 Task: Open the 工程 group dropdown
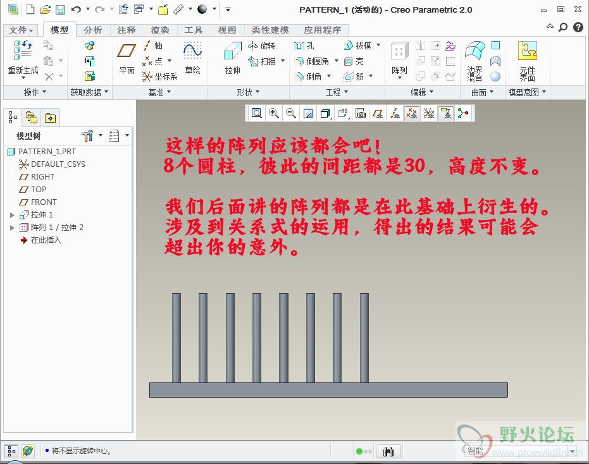point(337,92)
